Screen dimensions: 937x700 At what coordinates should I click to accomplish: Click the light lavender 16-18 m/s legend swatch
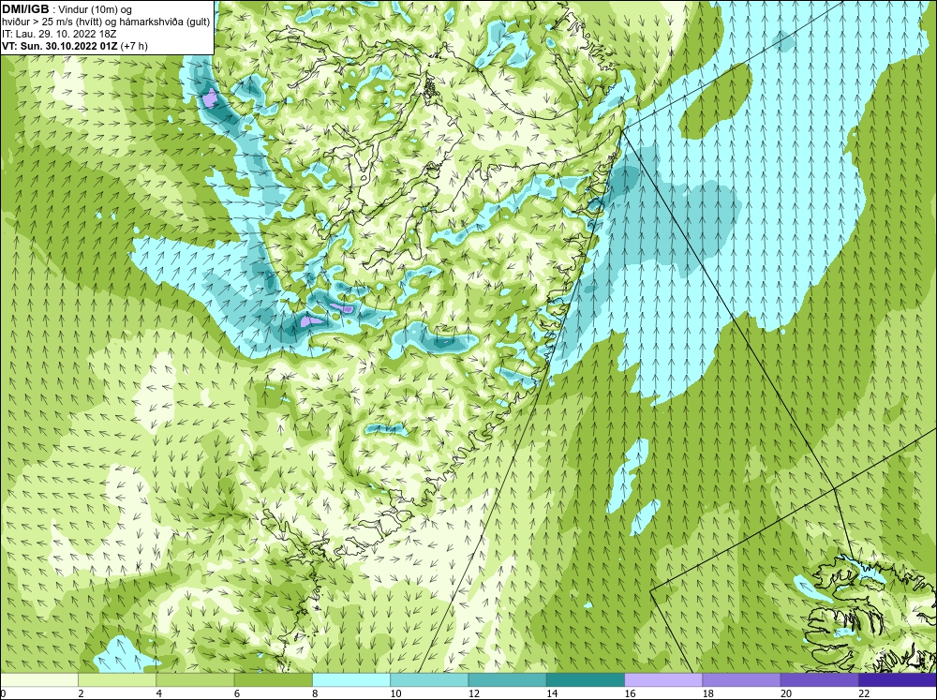pyautogui.click(x=663, y=680)
